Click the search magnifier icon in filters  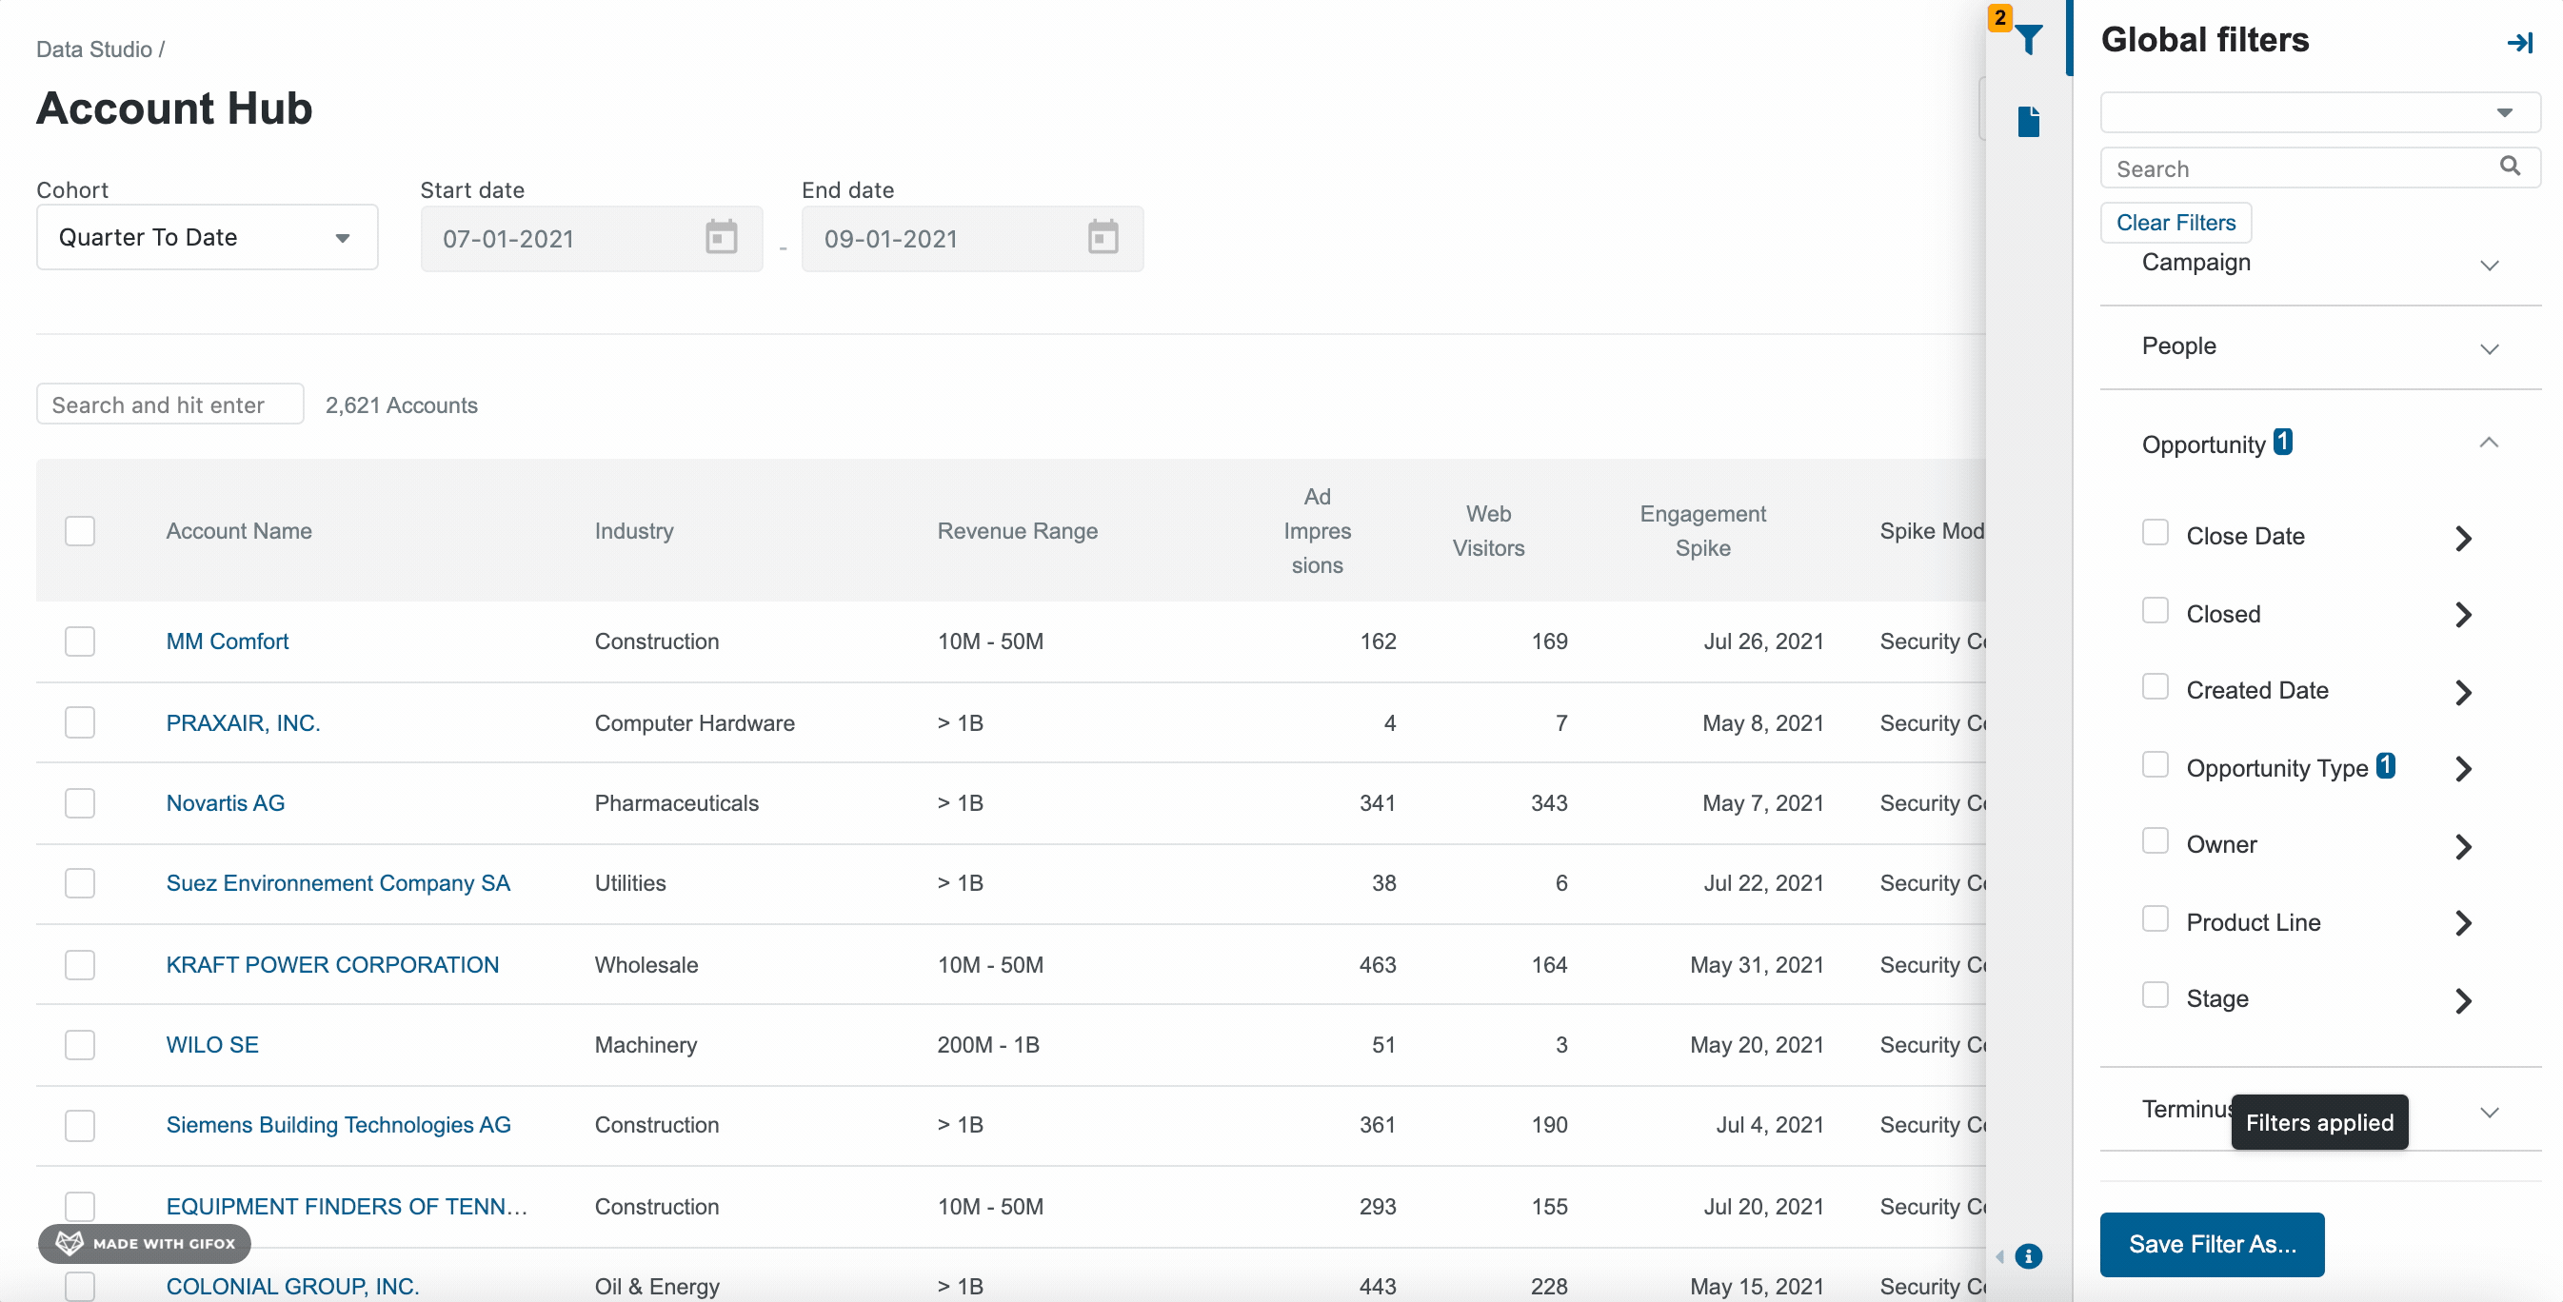click(2510, 167)
